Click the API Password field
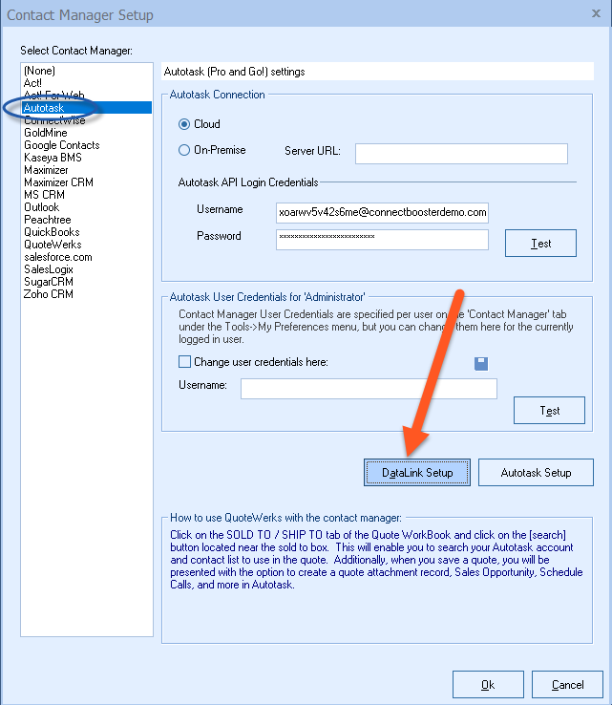 click(382, 240)
